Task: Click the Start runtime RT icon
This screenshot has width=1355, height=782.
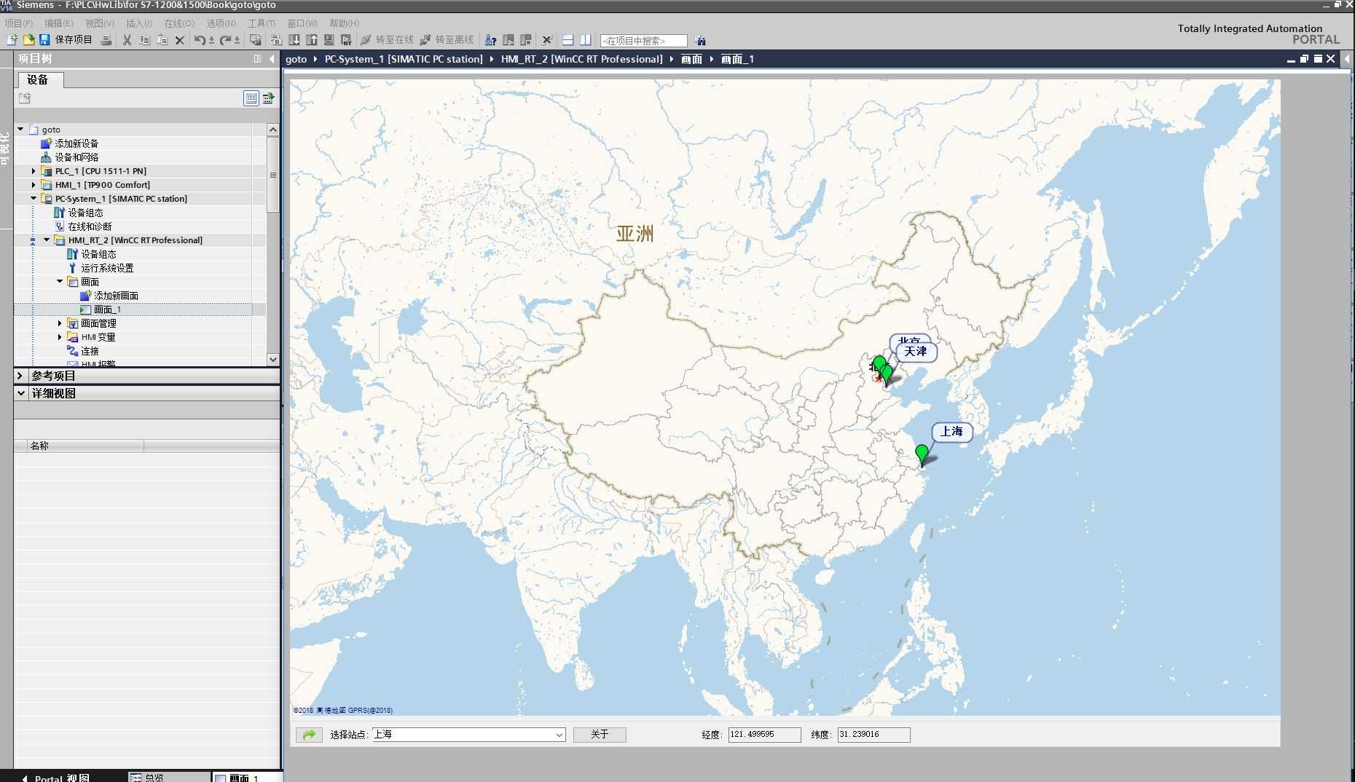Action: 347,40
